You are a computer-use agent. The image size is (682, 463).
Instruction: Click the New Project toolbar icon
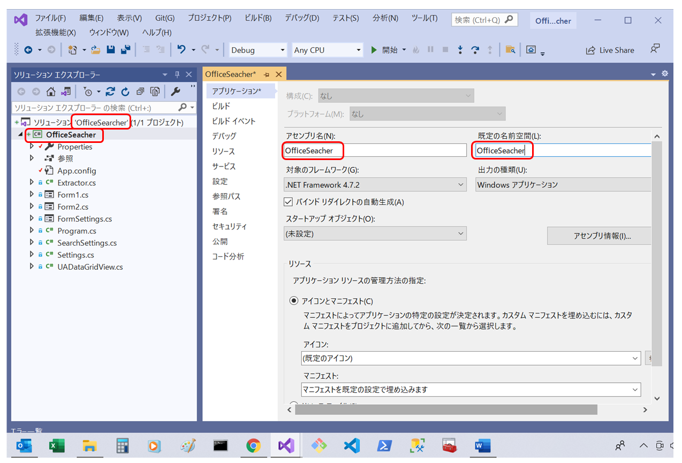[x=73, y=50]
